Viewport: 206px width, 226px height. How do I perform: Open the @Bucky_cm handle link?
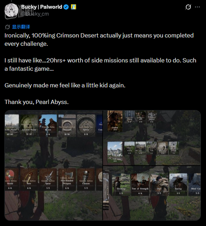click(35, 14)
